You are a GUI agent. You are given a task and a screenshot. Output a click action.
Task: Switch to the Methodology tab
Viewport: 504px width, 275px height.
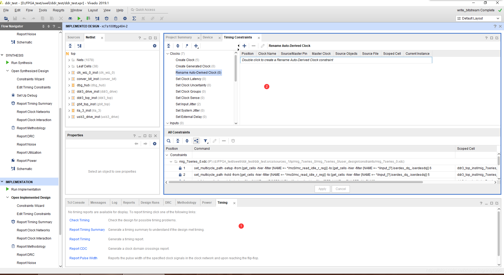click(187, 203)
